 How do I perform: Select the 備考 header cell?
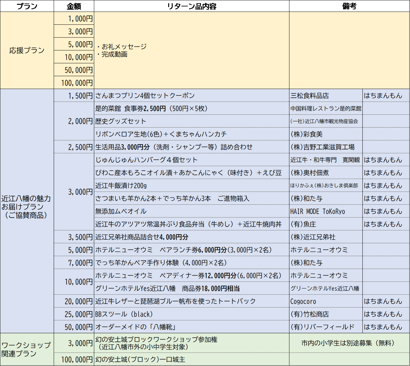(x=349, y=6)
